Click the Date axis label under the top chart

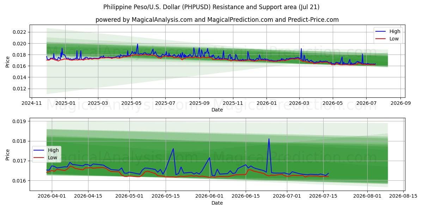click(x=217, y=110)
